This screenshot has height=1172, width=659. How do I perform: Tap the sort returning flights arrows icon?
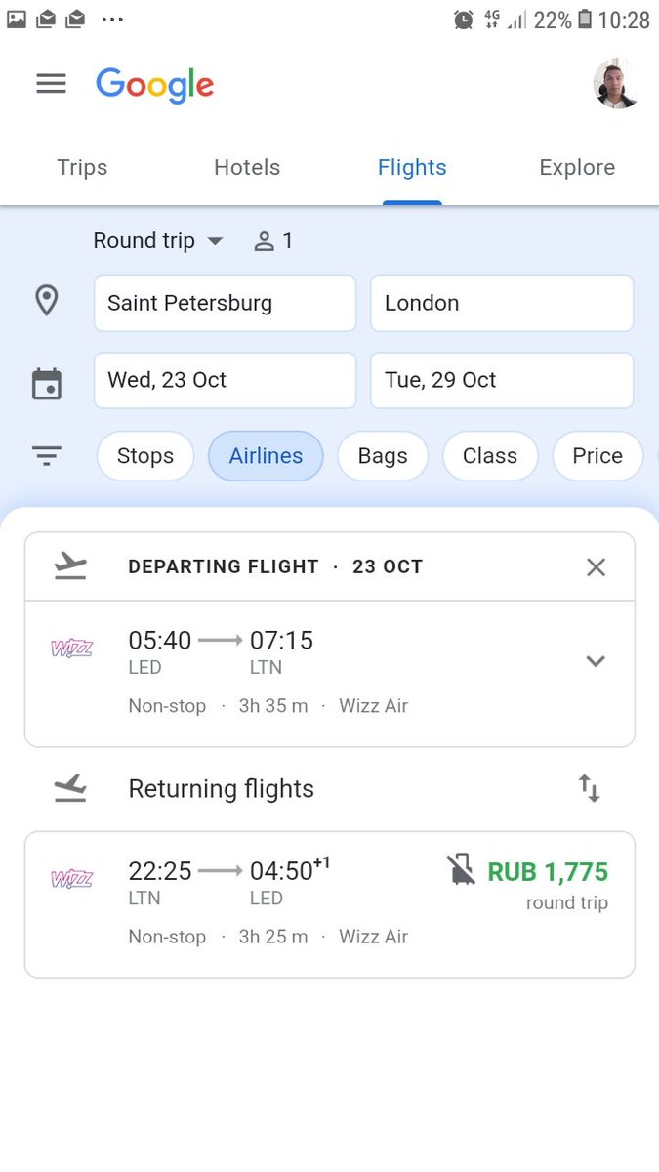click(589, 788)
